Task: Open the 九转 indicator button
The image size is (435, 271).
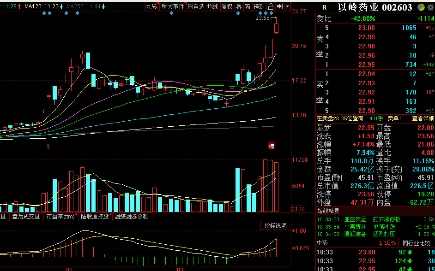Action: (152, 6)
